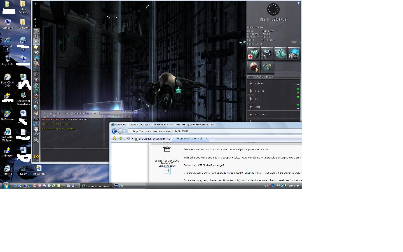Click the taskbar clock showing 10:44 PM

pos(294,186)
